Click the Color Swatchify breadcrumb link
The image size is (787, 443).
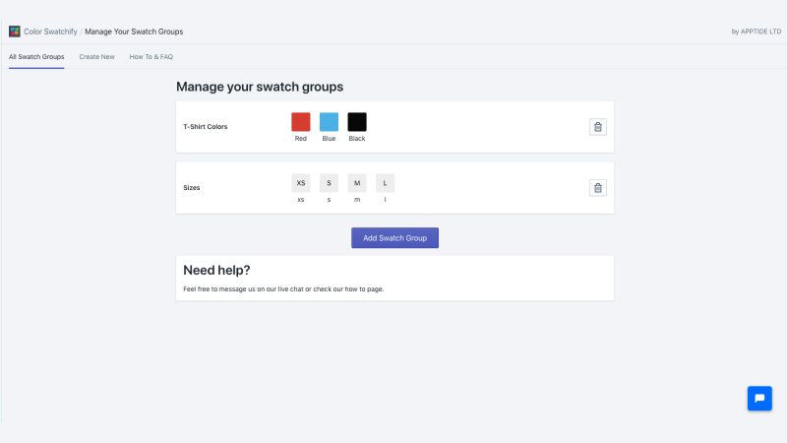click(x=50, y=32)
